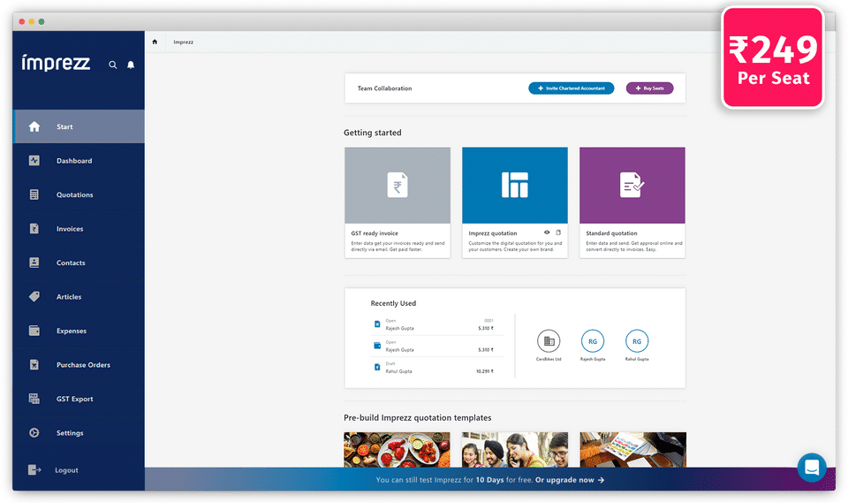Open Rahul Gupta RG contact avatar
This screenshot has width=848, height=503.
pyautogui.click(x=637, y=341)
